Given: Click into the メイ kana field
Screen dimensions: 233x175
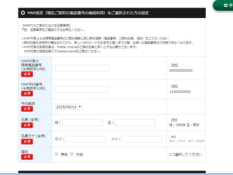Looking at the screenshot, I should coord(141,139).
